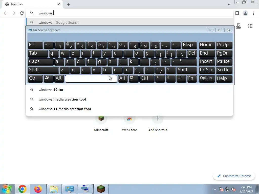Tap the 1 key on keyboard
This screenshot has width=259, height=194.
(x=59, y=45)
